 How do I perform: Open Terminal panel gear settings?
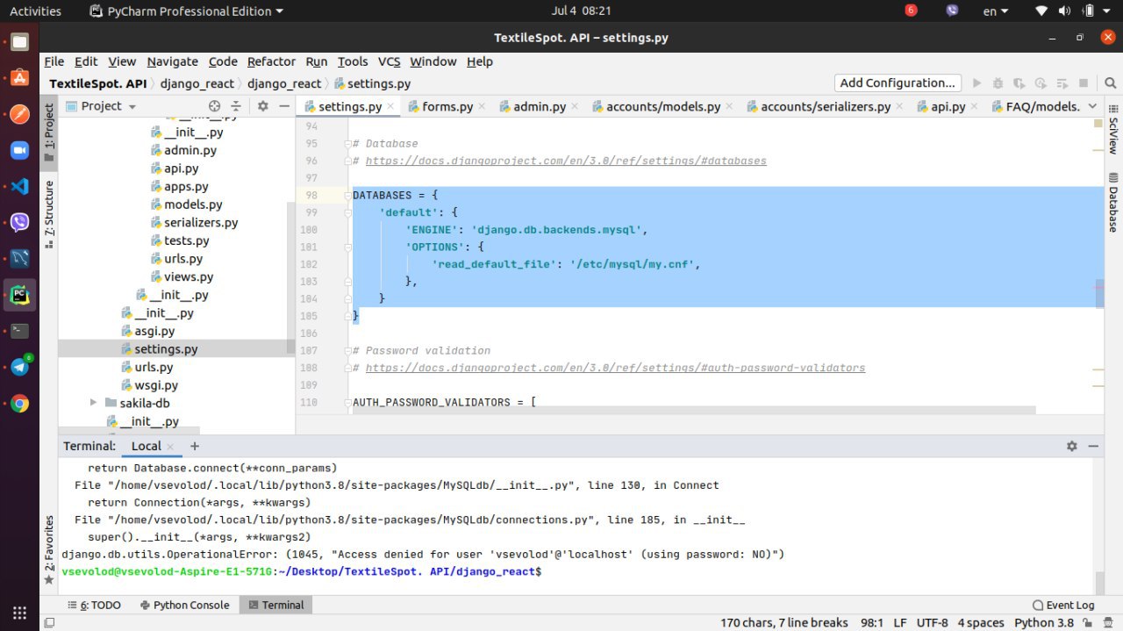pos(1071,446)
